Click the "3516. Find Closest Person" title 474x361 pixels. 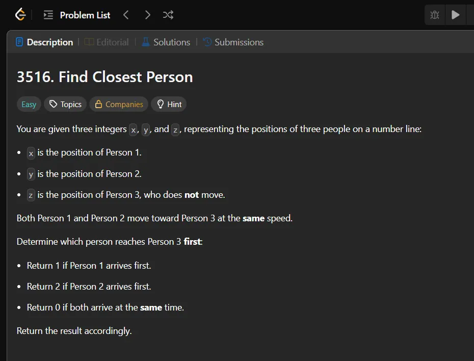point(104,77)
